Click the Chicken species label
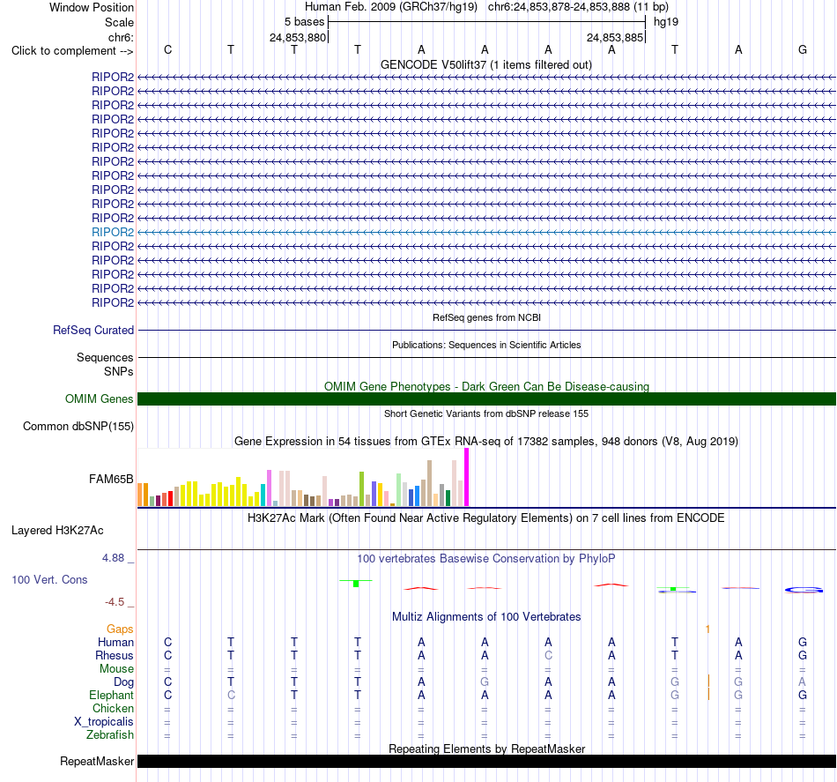 point(113,708)
